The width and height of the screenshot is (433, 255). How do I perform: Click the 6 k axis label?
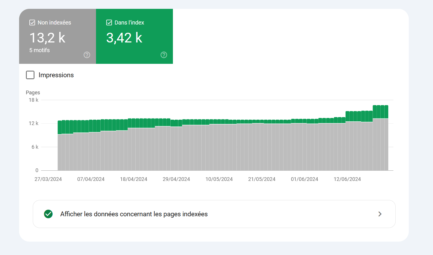click(35, 147)
